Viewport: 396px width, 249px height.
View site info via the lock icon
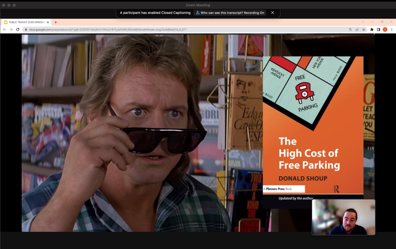pyautogui.click(x=26, y=29)
